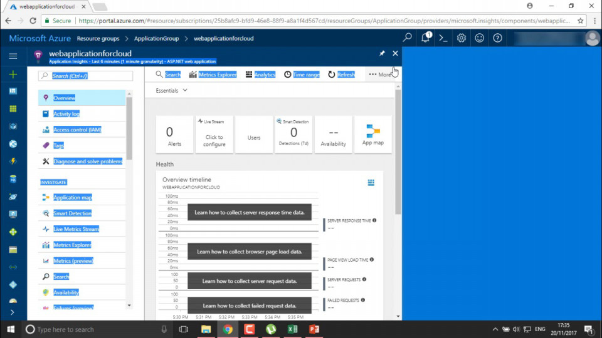The image size is (602, 338).
Task: Click Learn how to collect browser page load data
Action: 250,252
